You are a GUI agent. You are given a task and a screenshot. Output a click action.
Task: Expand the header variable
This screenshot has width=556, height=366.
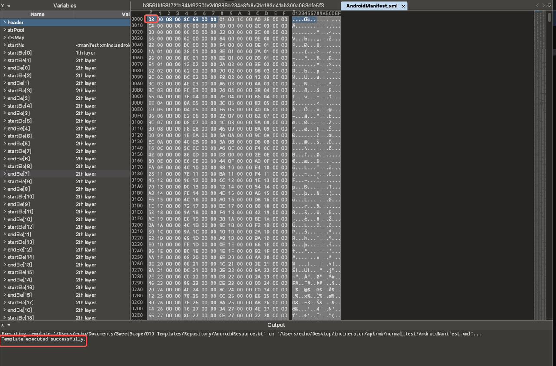point(4,23)
